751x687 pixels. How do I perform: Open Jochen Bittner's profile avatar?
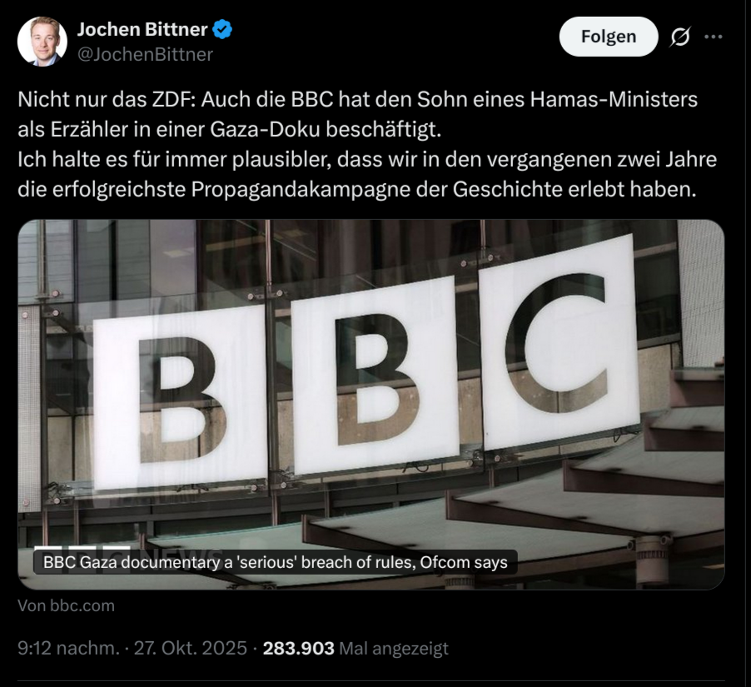pos(42,42)
